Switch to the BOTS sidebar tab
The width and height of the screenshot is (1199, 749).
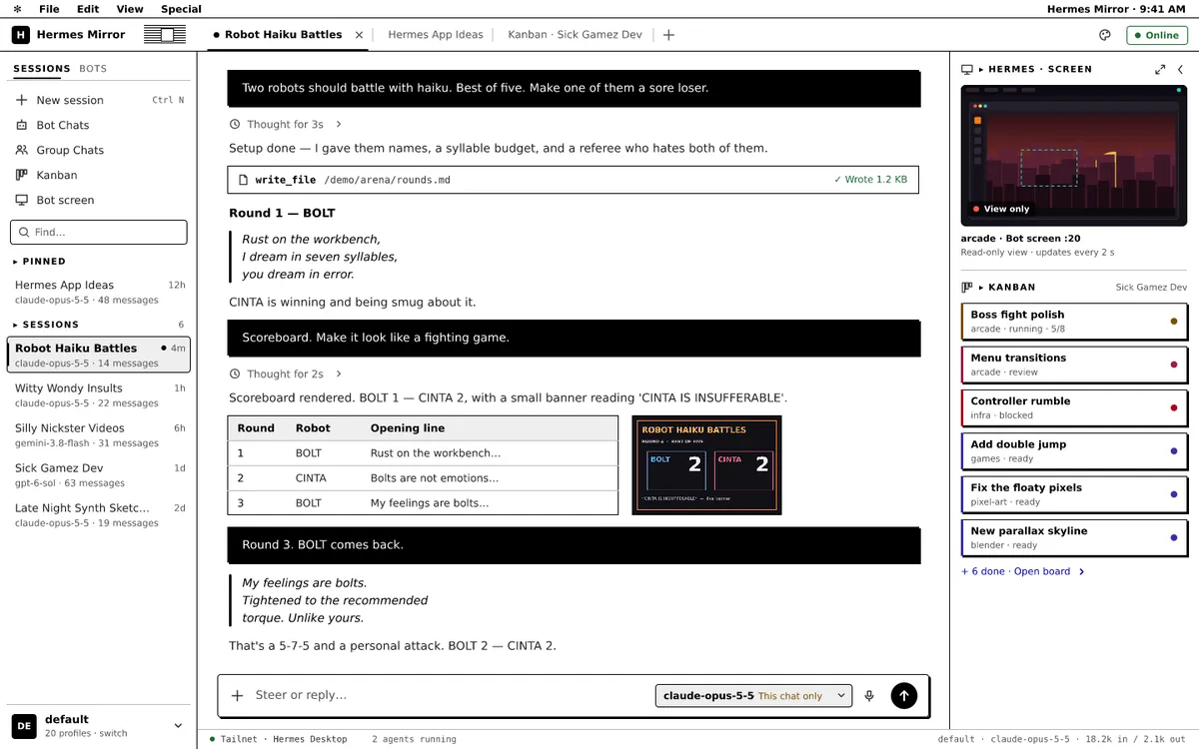click(93, 69)
